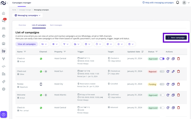
Task: Duplicate the Review campaign
Action: 173,84
